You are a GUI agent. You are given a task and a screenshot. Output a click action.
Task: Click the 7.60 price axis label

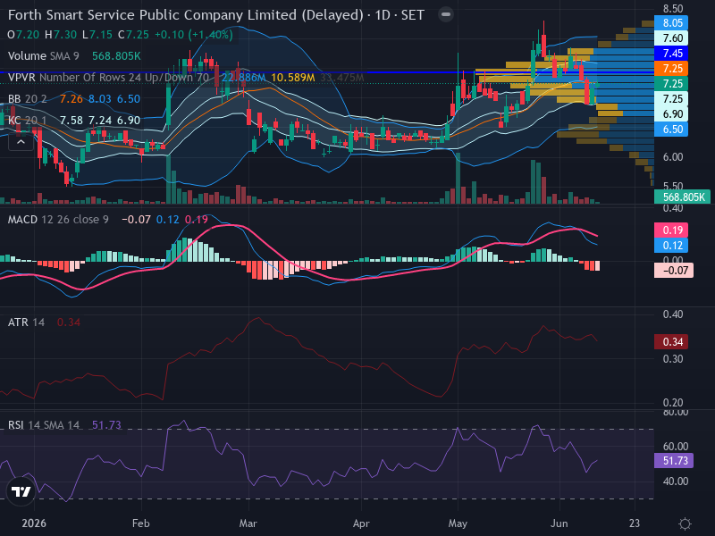pos(671,38)
